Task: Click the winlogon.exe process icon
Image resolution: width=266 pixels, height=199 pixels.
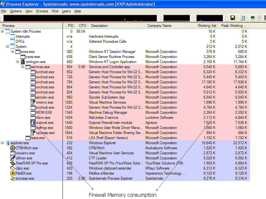Action: click(23, 62)
